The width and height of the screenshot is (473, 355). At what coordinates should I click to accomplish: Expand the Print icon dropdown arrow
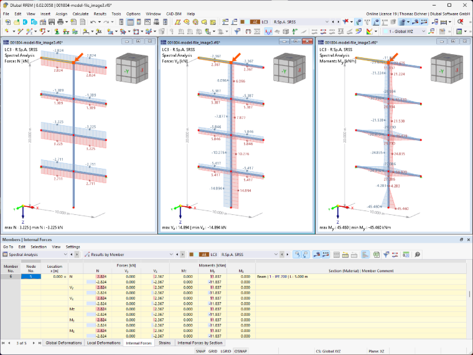(x=66, y=22)
